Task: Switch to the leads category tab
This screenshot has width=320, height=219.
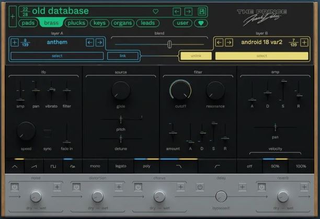Action: (x=148, y=23)
